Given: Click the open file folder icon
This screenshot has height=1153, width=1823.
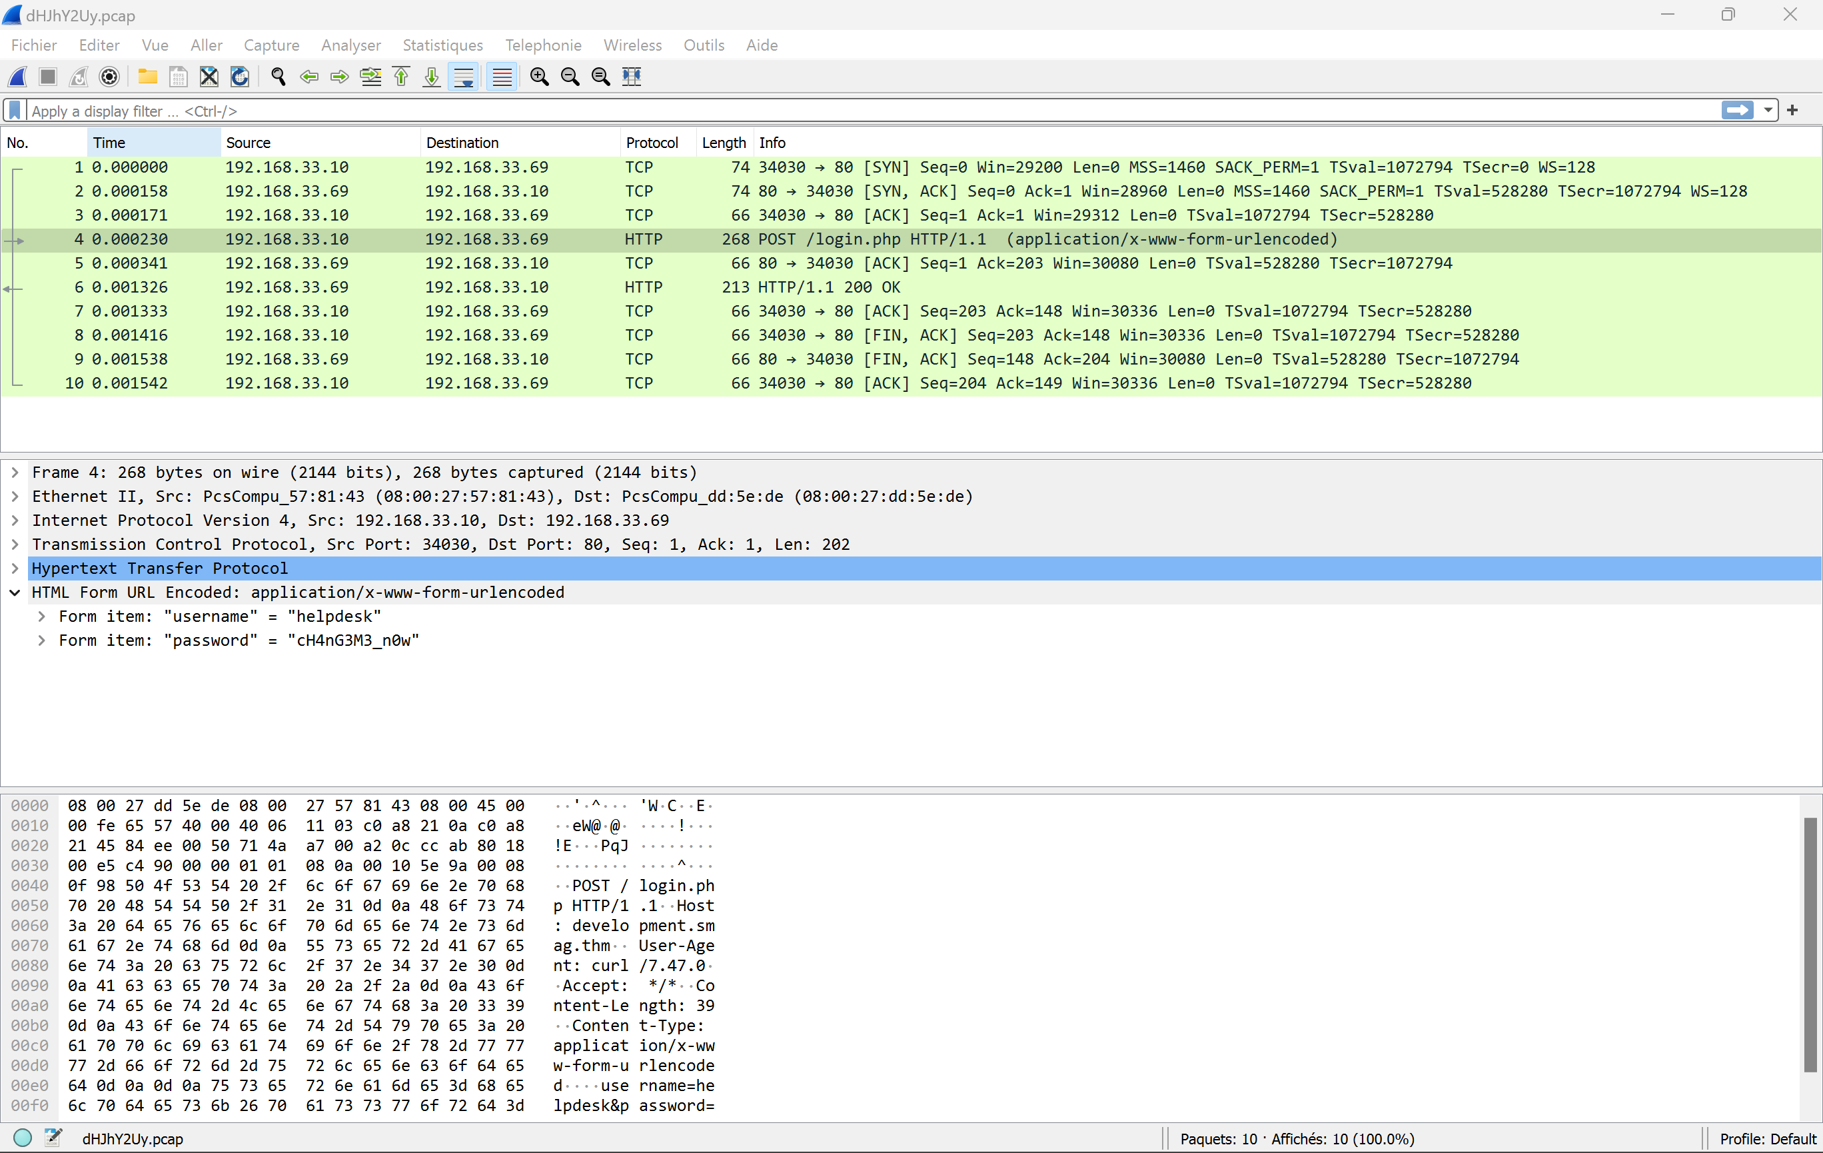Looking at the screenshot, I should (148, 77).
